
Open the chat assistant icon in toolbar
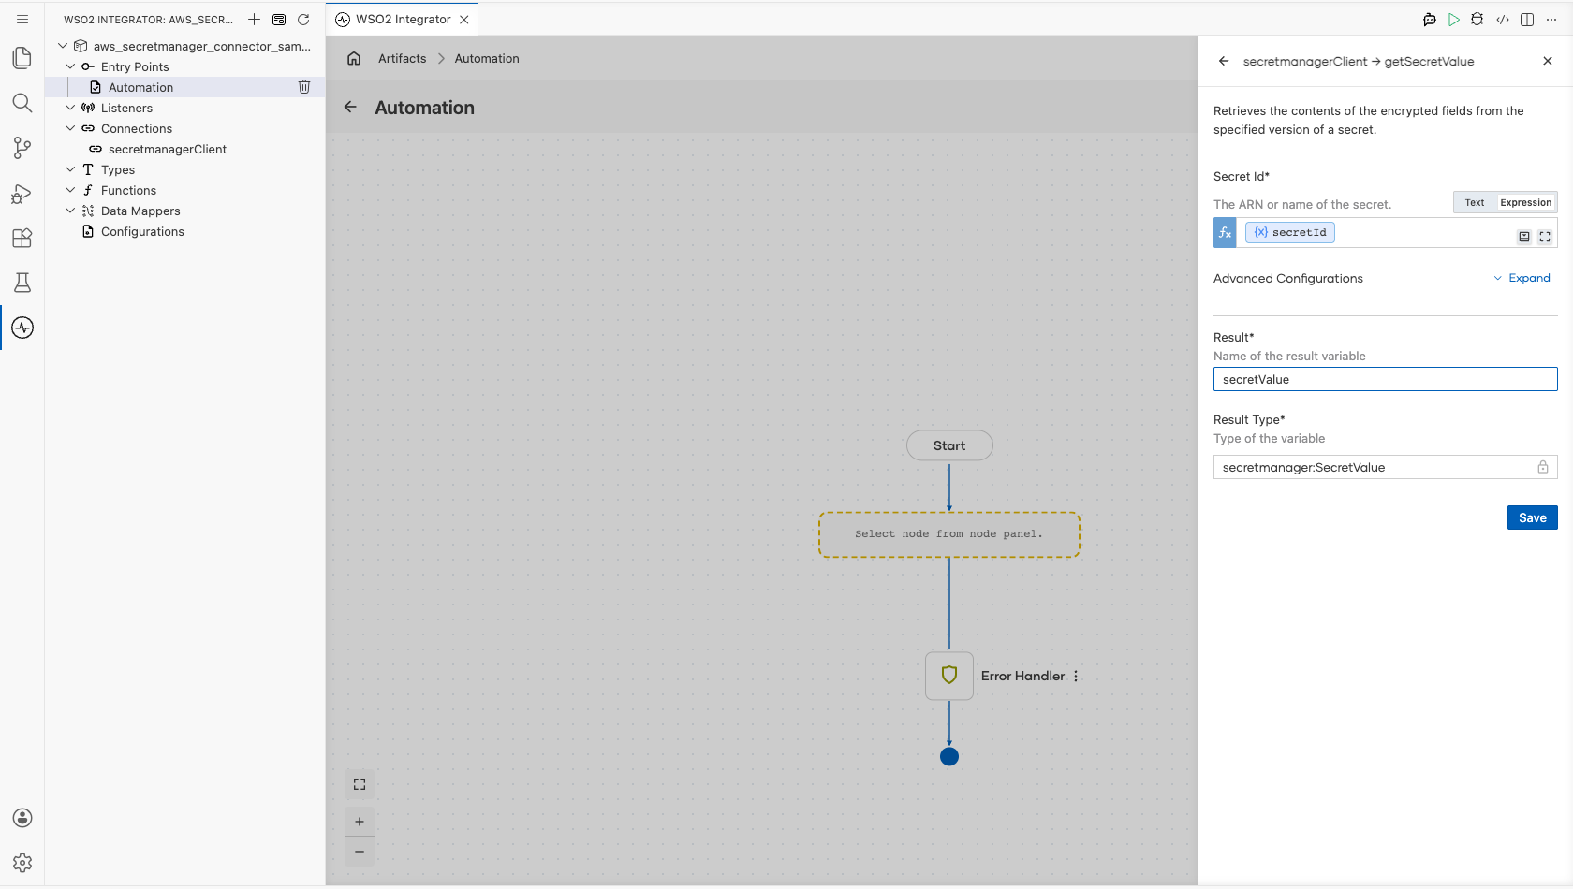[x=1429, y=19]
